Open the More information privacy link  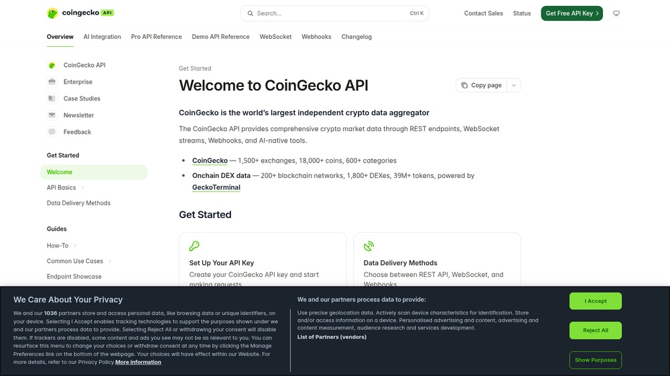(138, 363)
